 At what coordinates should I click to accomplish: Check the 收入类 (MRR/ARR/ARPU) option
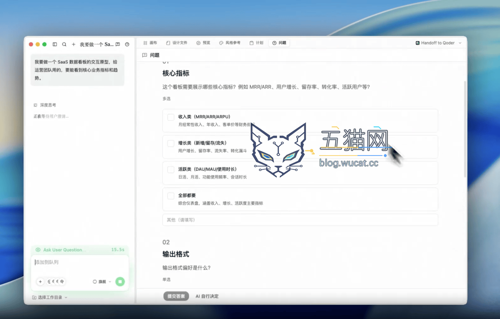[171, 117]
